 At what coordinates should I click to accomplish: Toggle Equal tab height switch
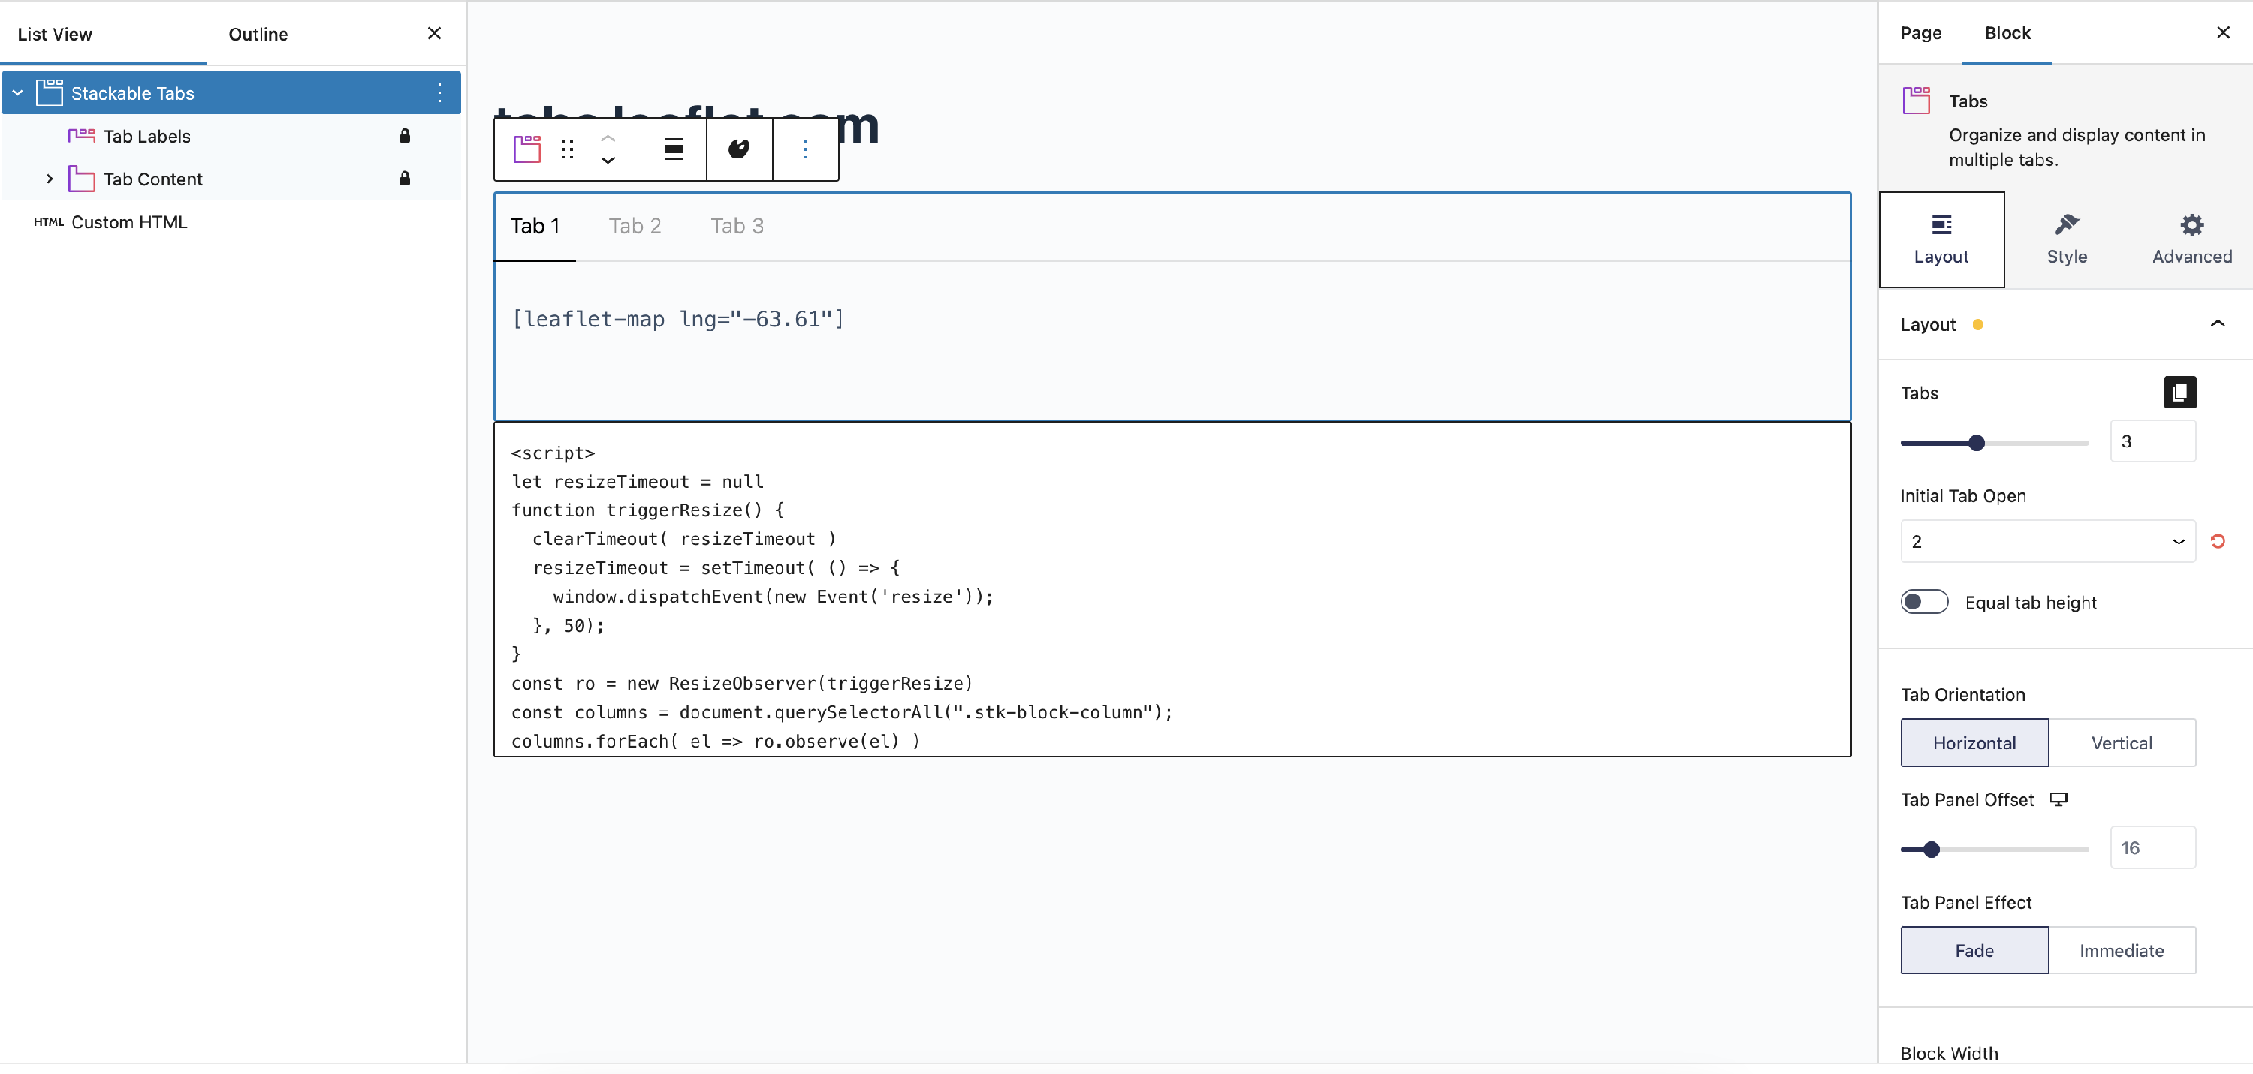point(1924,602)
